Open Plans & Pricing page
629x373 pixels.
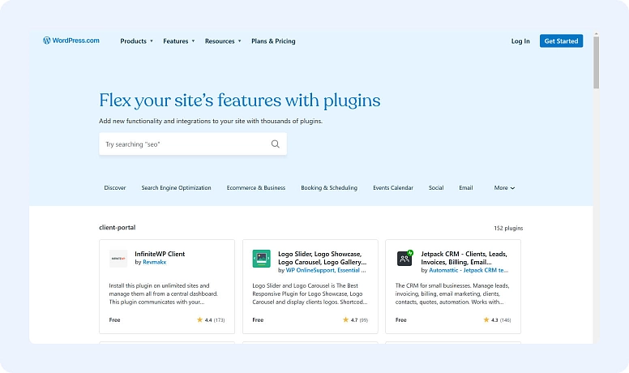coord(273,41)
